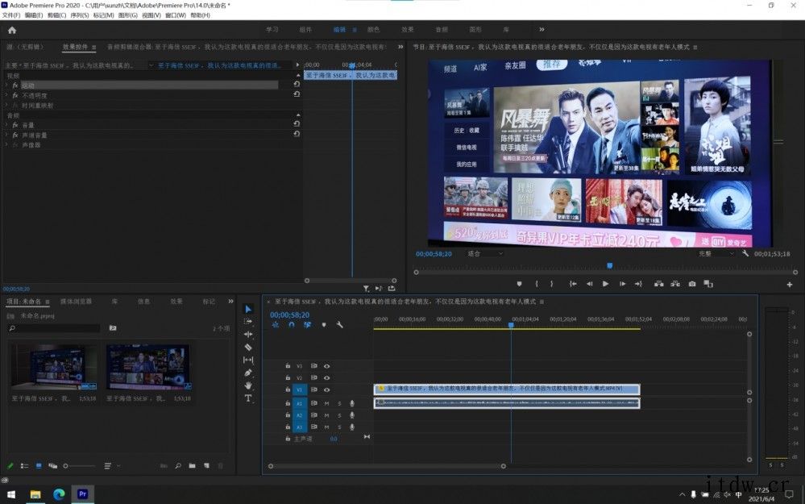Open Program monitor settings wrench

pos(745,254)
